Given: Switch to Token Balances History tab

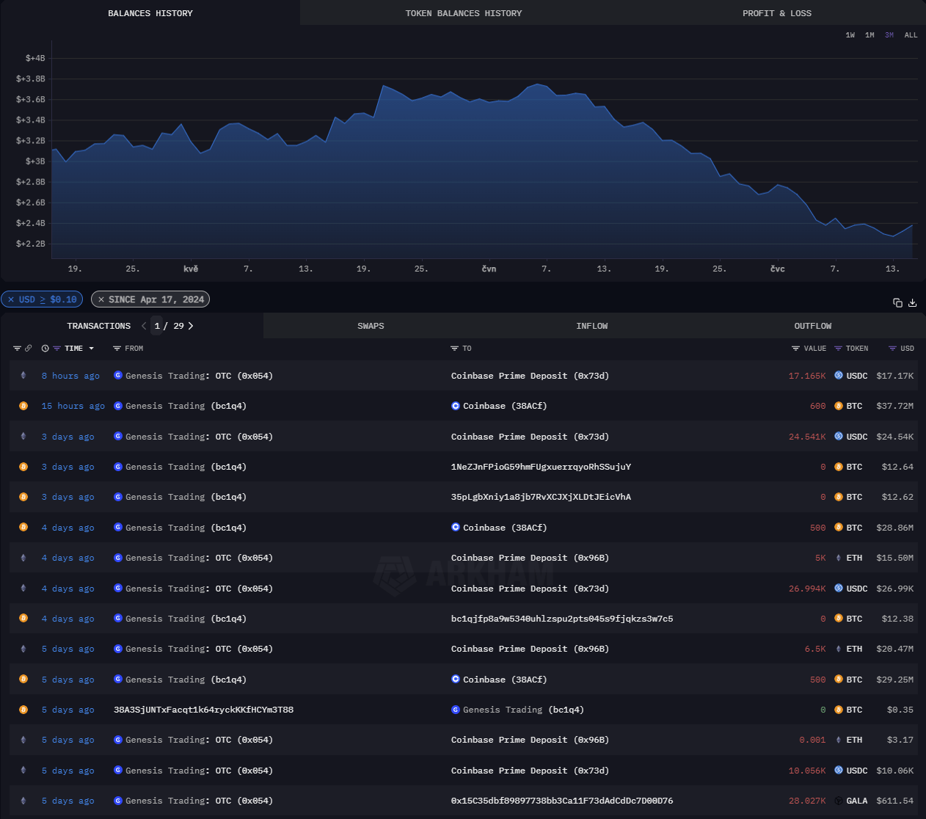Looking at the screenshot, I should [464, 13].
